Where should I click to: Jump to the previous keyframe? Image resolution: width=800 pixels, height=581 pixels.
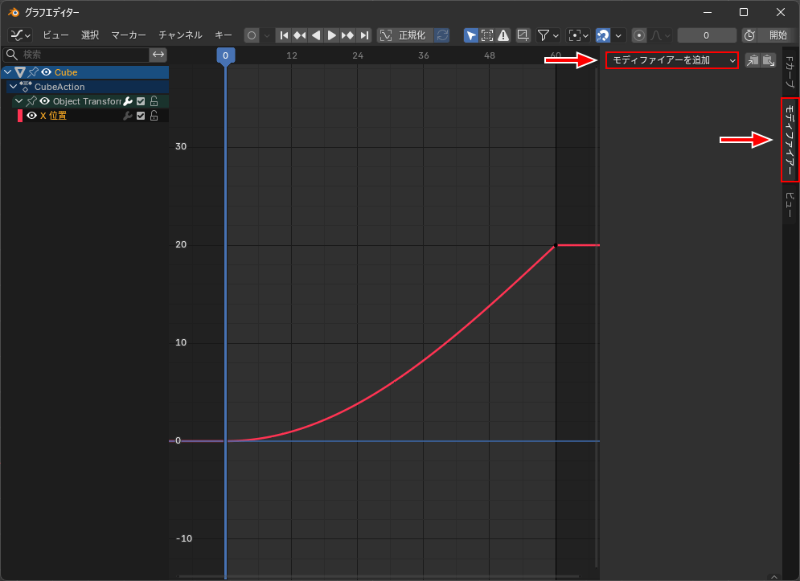click(300, 35)
